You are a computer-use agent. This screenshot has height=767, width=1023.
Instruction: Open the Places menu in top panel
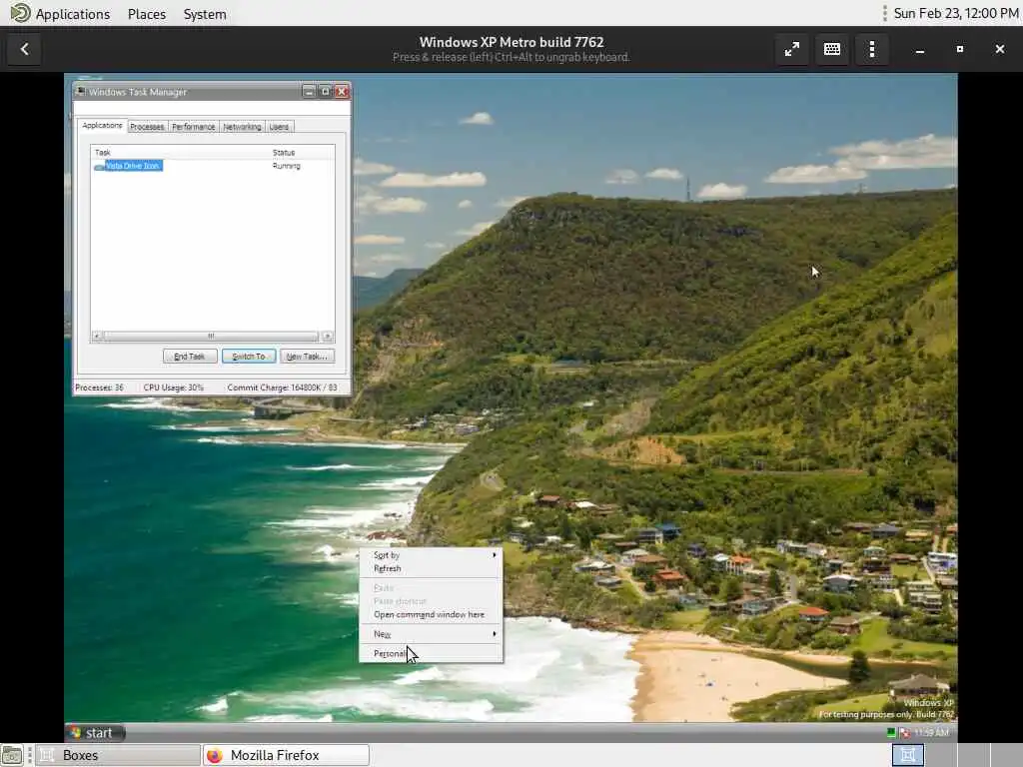147,14
